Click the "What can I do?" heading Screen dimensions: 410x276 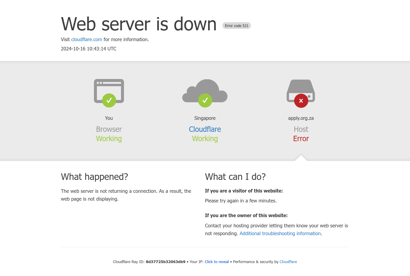point(235,177)
